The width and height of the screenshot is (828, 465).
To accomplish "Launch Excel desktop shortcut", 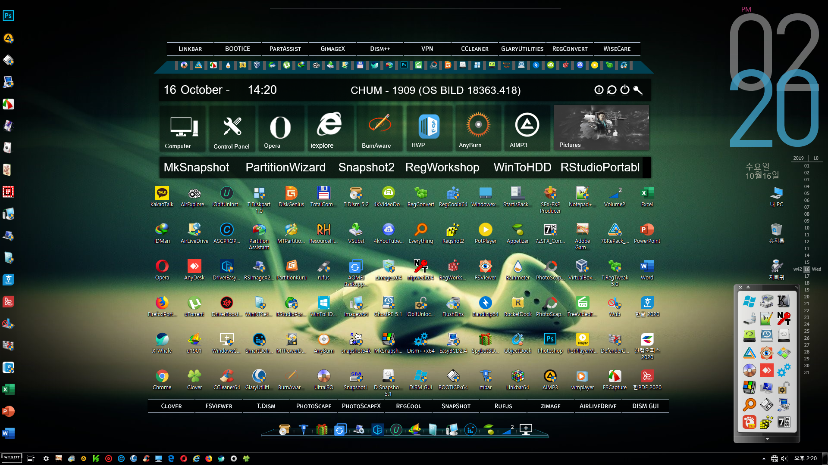I will tap(647, 197).
